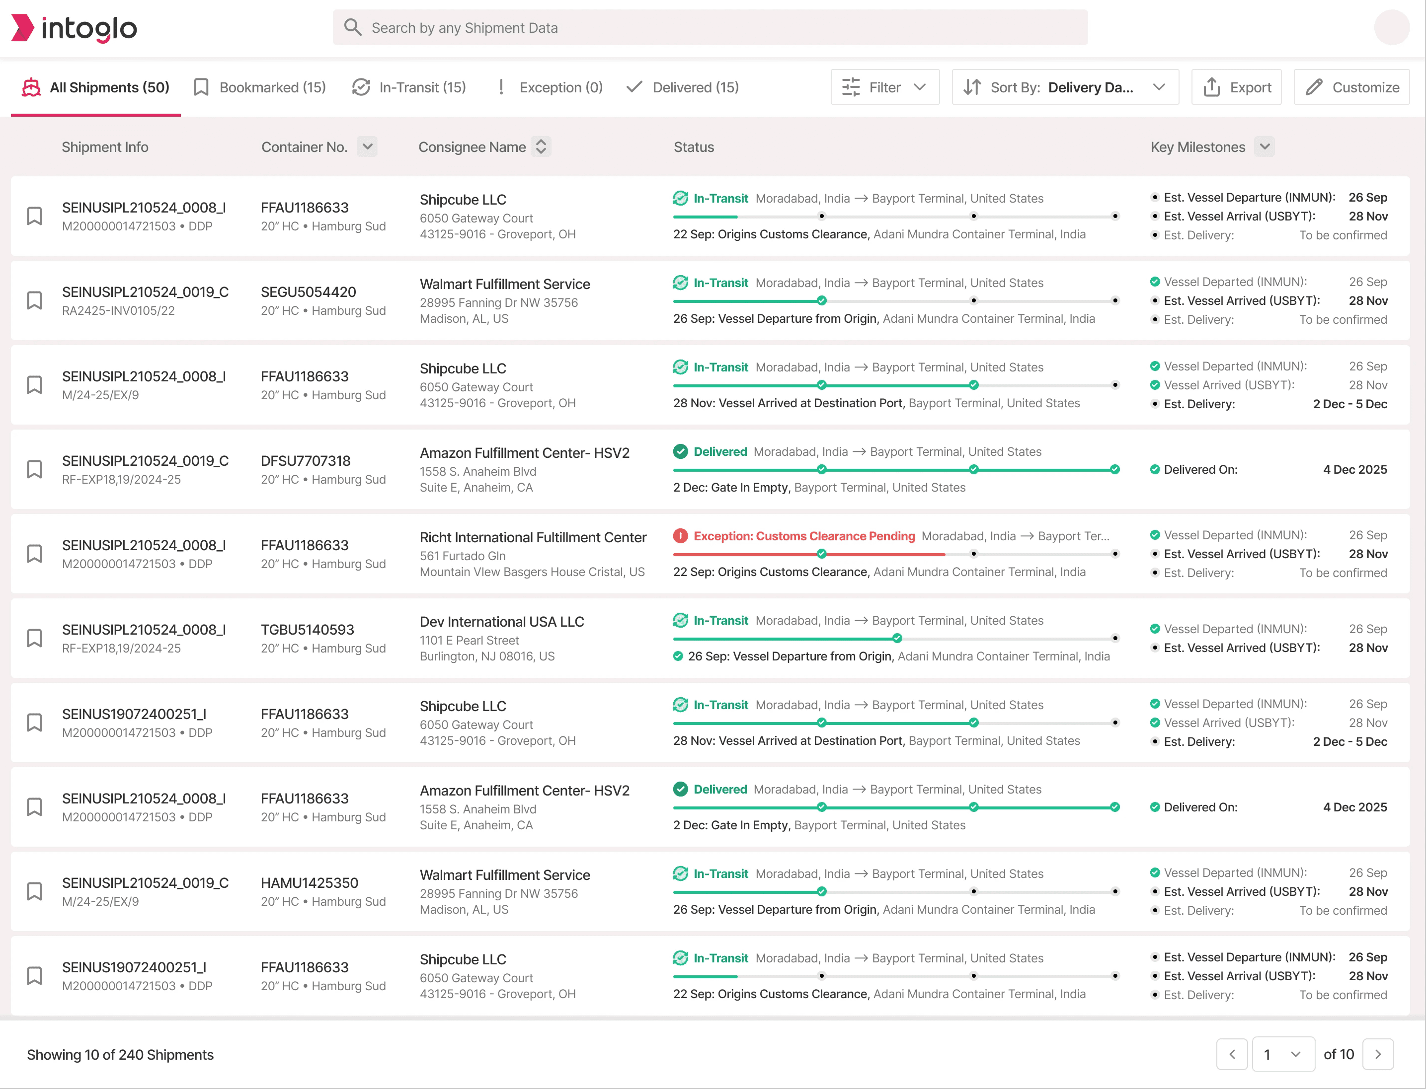Click container number DFSU7707318
This screenshot has height=1089, width=1426.
pyautogui.click(x=306, y=461)
